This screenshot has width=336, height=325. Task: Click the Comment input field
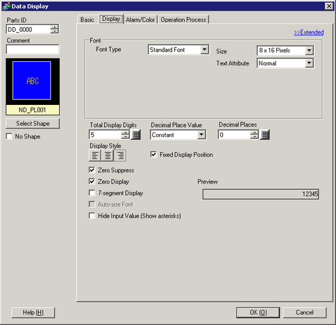click(33, 49)
